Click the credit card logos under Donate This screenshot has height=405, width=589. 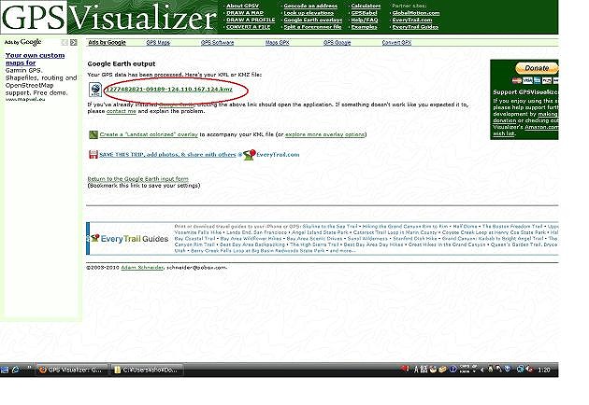pyautogui.click(x=535, y=80)
